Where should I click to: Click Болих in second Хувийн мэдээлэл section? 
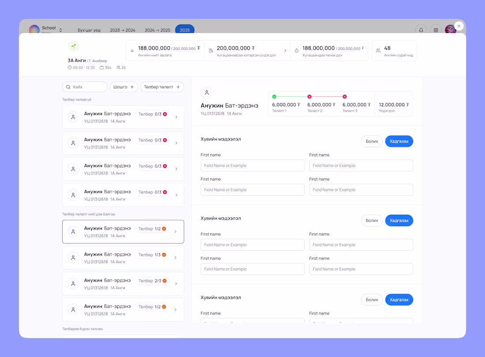pos(372,220)
